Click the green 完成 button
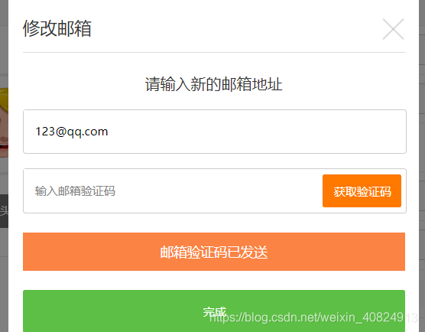 [x=214, y=311]
